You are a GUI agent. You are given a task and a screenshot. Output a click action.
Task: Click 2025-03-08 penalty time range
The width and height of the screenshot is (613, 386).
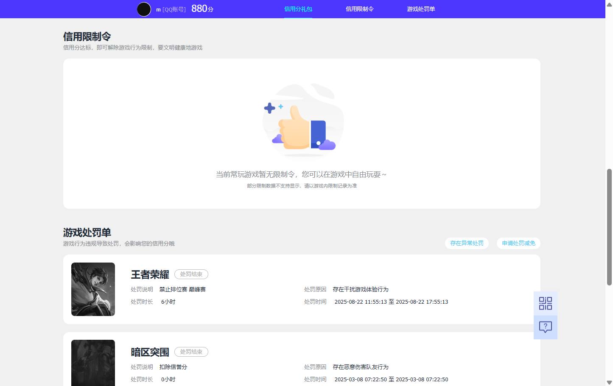point(391,380)
